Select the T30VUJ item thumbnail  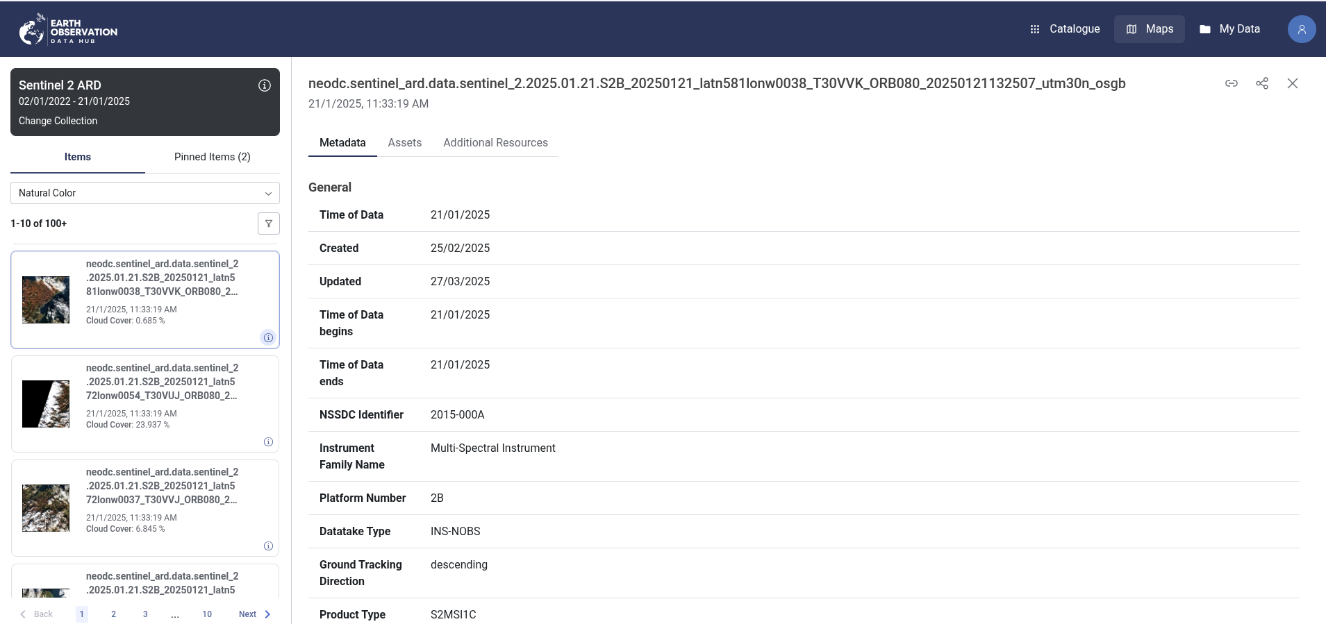point(46,404)
